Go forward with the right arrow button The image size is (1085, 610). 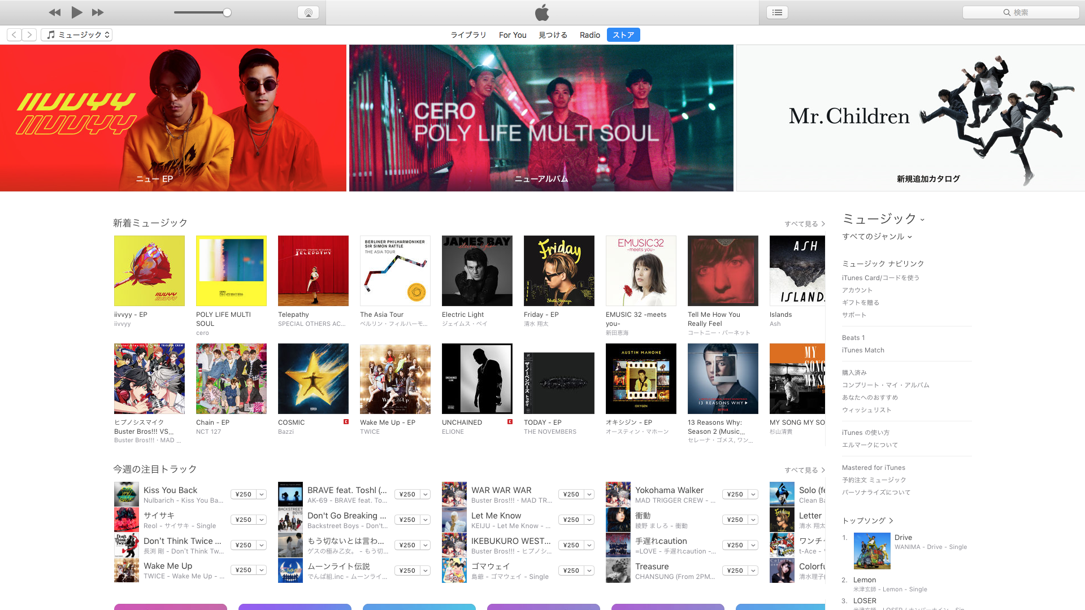pos(30,35)
